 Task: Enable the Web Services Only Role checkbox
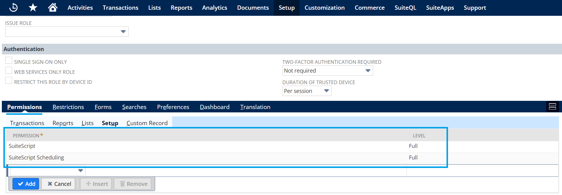coord(9,70)
